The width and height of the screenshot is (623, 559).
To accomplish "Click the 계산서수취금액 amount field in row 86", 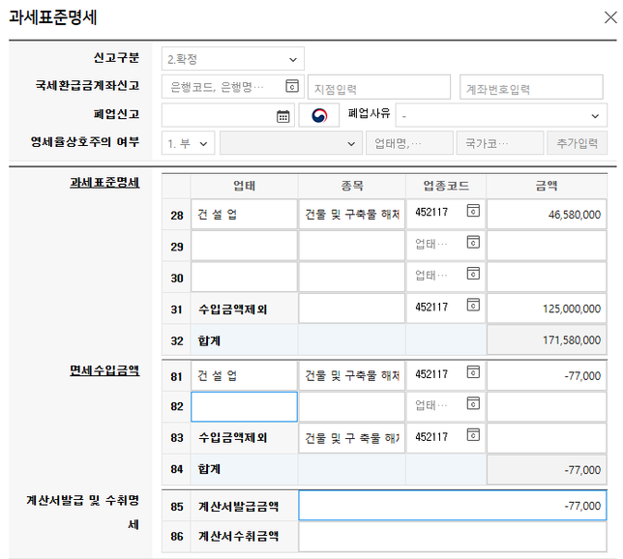I will 454,536.
